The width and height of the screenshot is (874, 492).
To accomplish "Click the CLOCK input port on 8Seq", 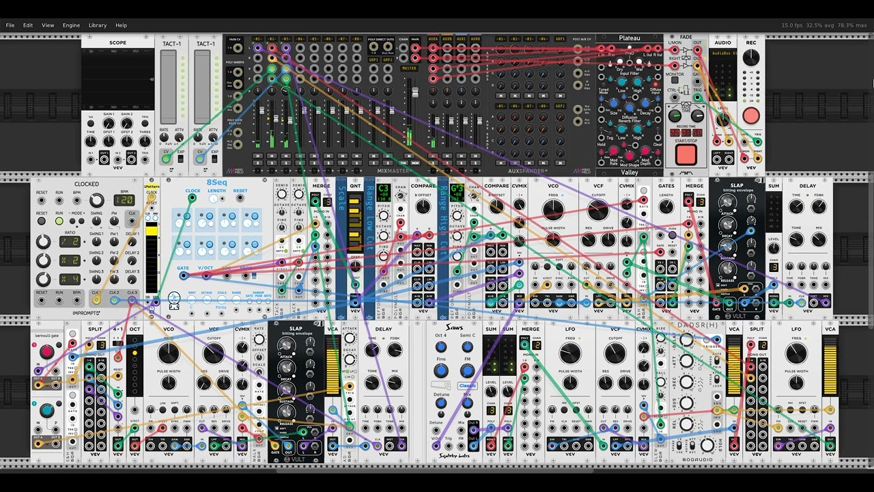I will [193, 199].
